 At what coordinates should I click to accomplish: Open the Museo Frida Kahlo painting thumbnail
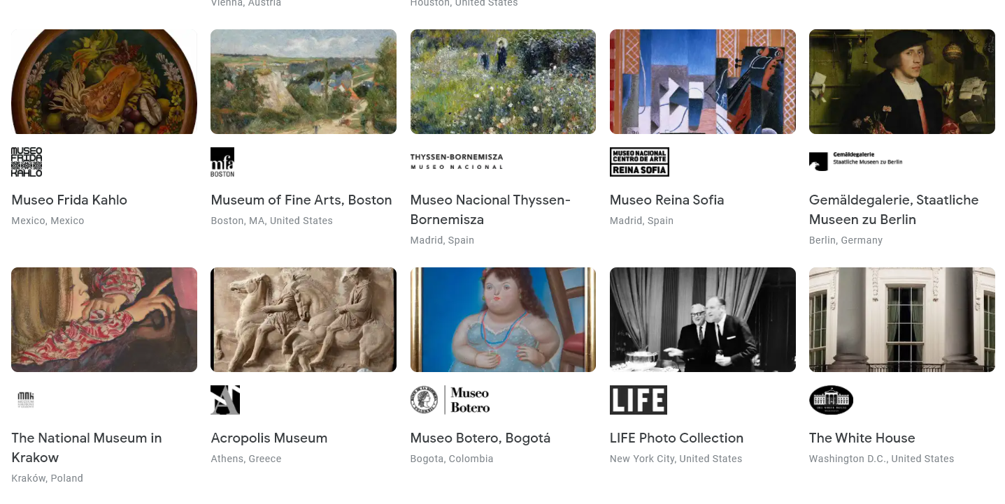[104, 82]
